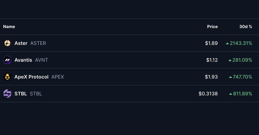Screen dimensions: 259x135
Task: Click the AVNT ticker symbol
Action: point(41,60)
